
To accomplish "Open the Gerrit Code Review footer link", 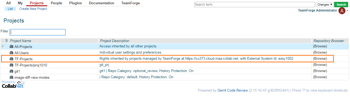I will [x=233, y=91].
